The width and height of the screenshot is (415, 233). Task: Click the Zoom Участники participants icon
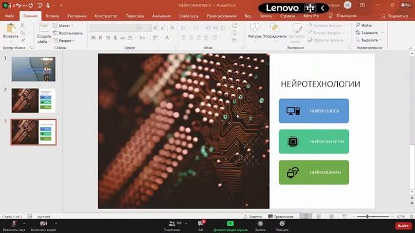click(x=172, y=223)
